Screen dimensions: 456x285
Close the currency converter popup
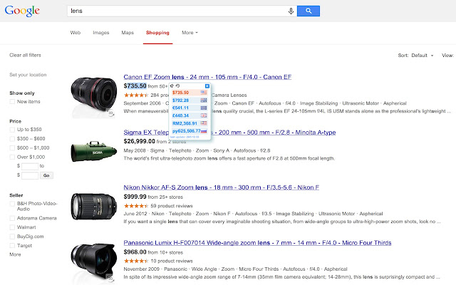(207, 86)
